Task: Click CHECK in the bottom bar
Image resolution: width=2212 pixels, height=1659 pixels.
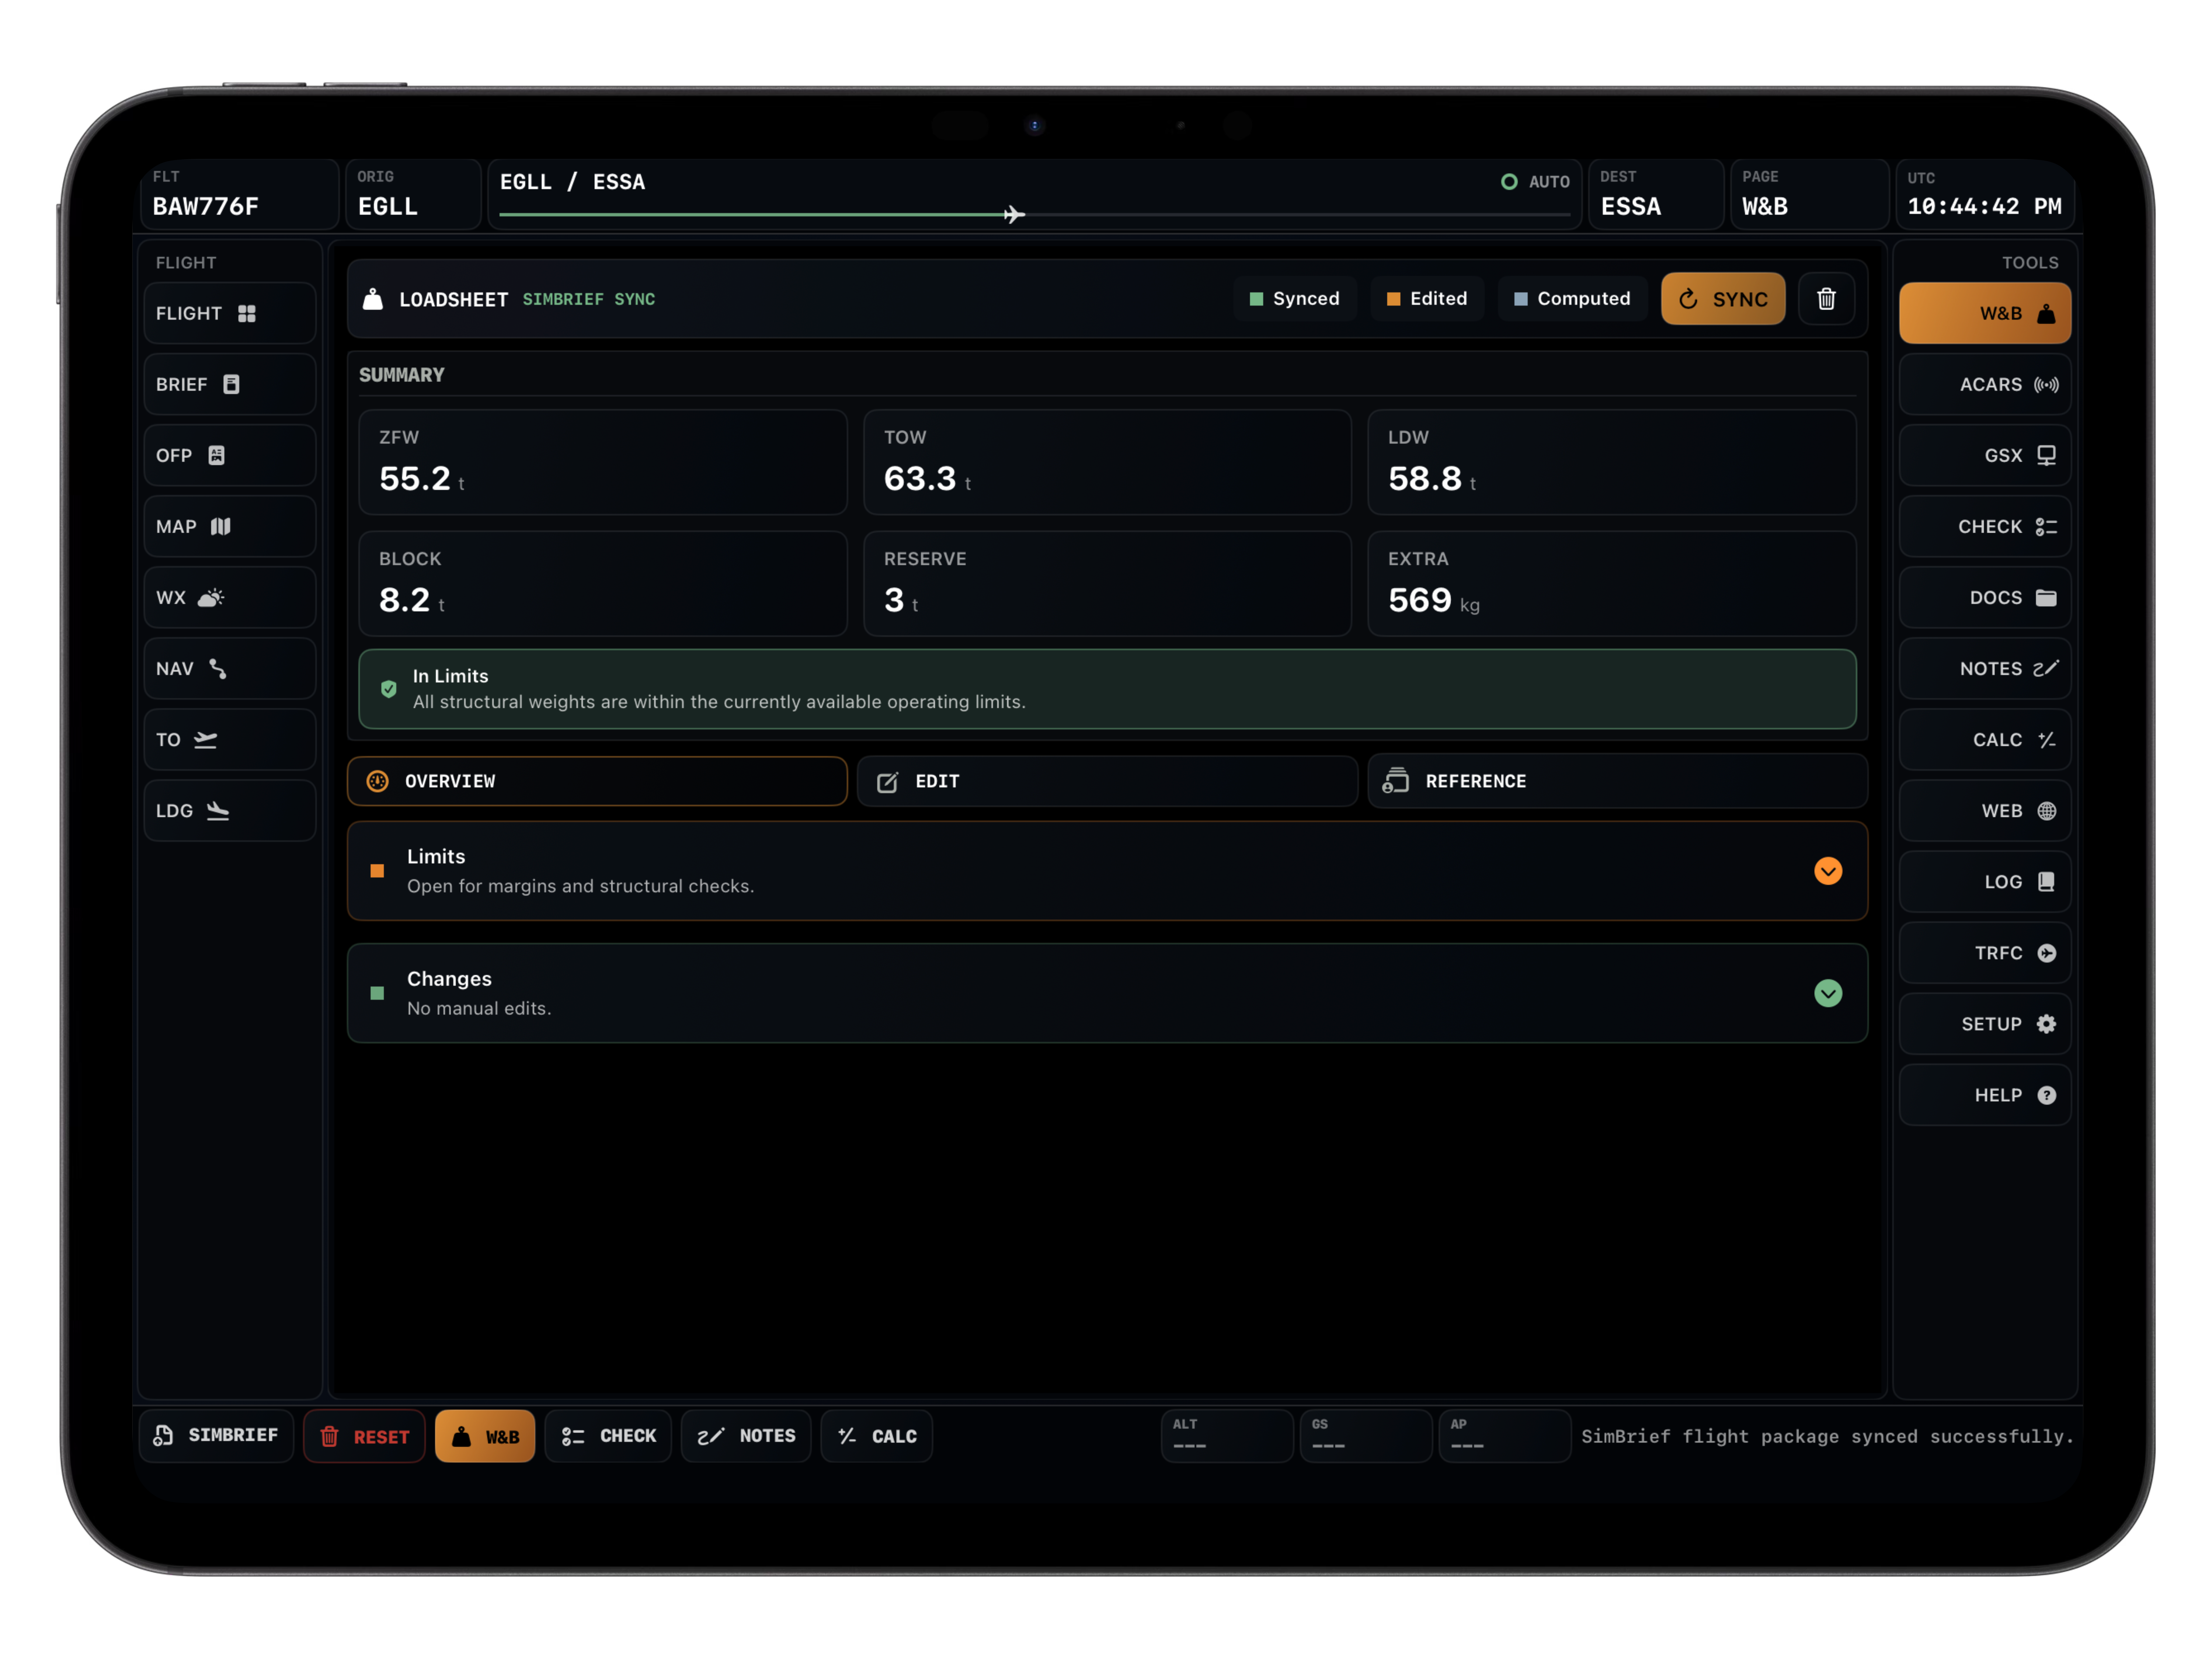Action: 608,1436
